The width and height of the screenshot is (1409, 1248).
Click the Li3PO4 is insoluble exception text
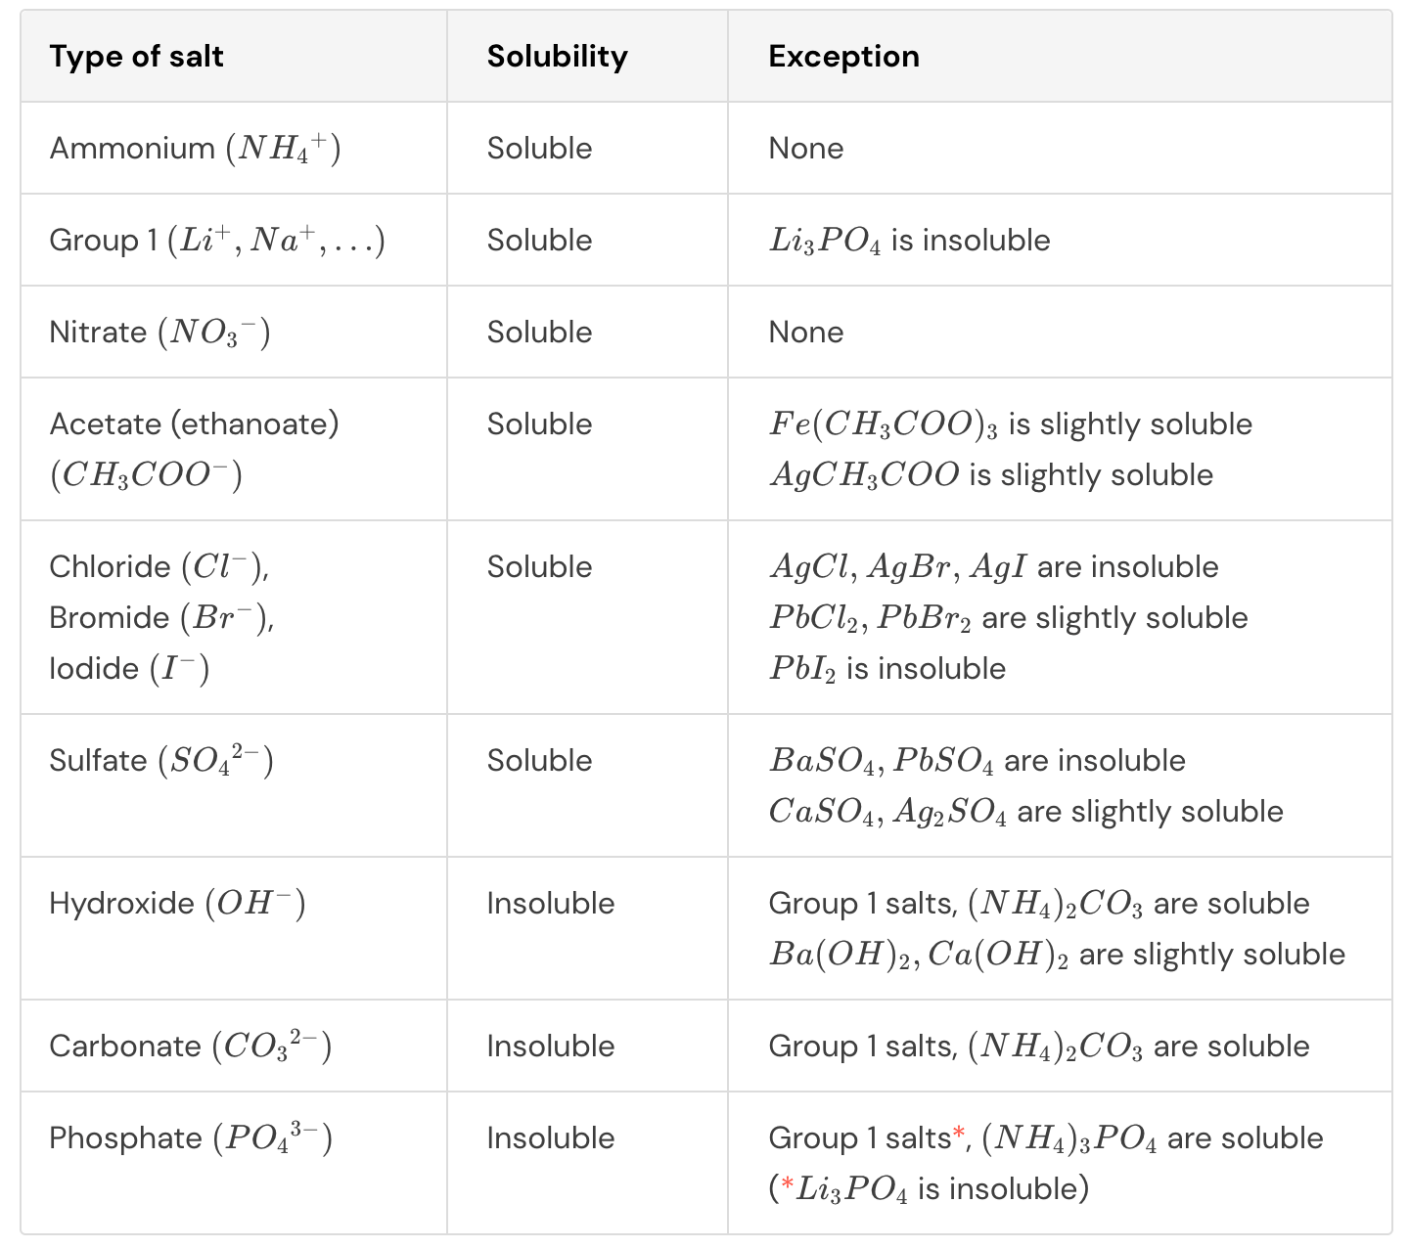tap(909, 241)
